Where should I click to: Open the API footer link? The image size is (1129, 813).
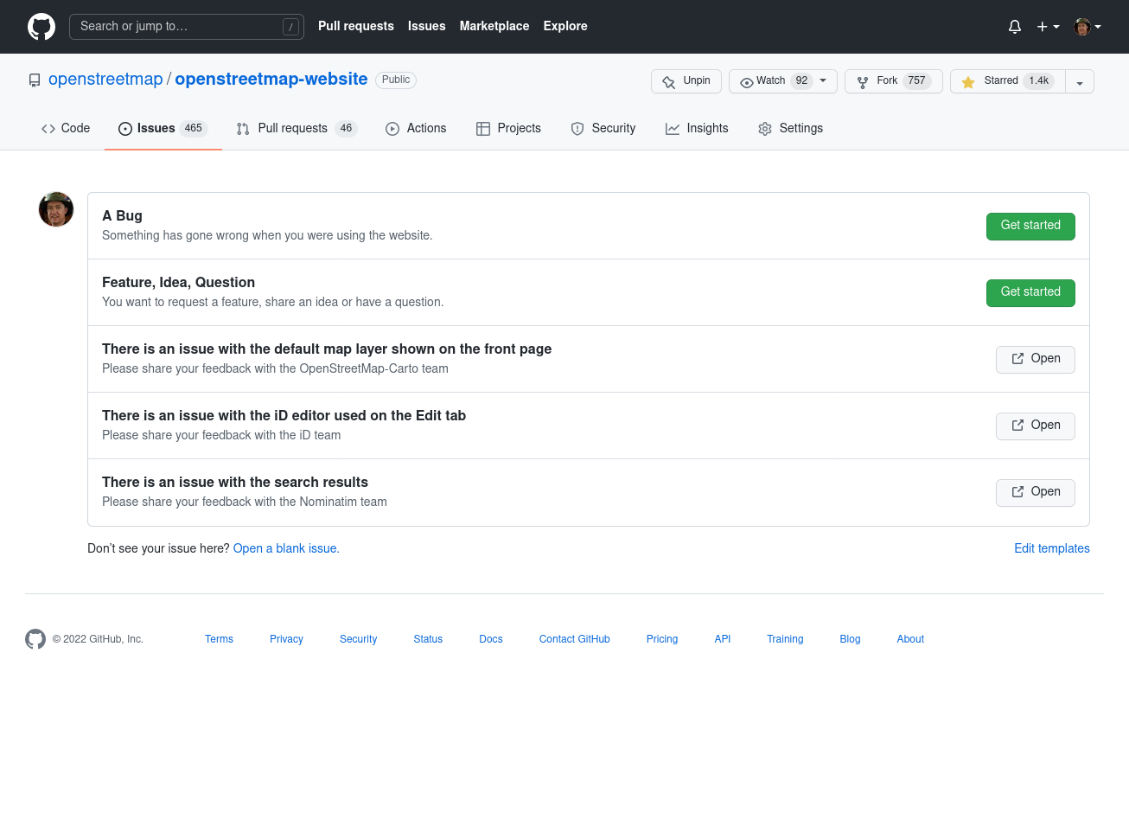[723, 639]
